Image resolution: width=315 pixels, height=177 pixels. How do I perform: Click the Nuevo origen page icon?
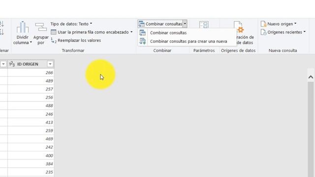click(x=263, y=24)
